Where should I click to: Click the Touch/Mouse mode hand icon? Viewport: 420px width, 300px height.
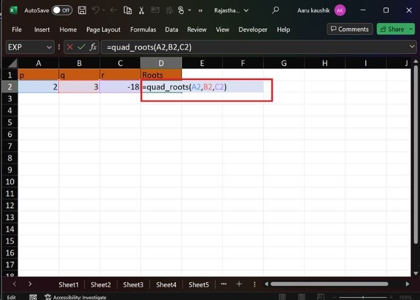click(x=181, y=11)
